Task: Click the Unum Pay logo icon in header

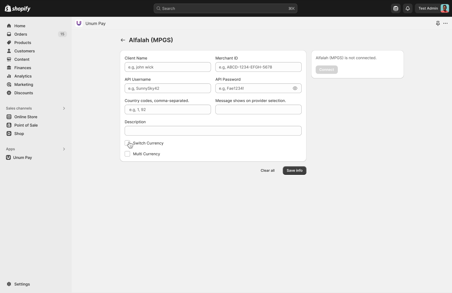Action: (79, 23)
